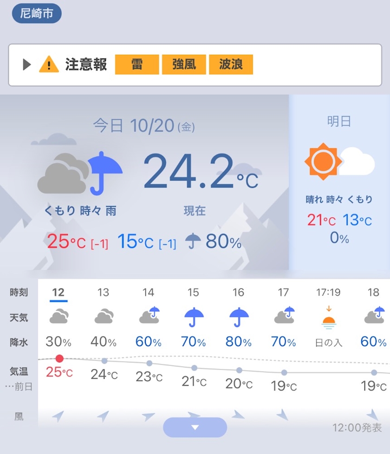Click the 16 o'clock umbrella rain icon
390x454 pixels.
(239, 317)
